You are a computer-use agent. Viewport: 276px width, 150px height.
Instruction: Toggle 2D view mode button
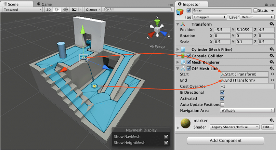point(48,10)
